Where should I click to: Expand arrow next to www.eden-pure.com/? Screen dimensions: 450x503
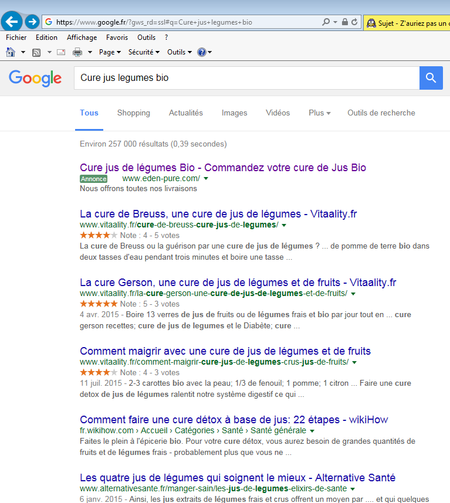[x=206, y=178]
